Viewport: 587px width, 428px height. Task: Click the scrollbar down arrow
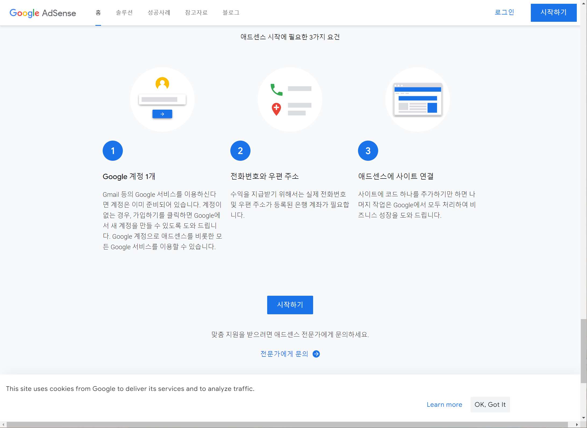click(584, 418)
